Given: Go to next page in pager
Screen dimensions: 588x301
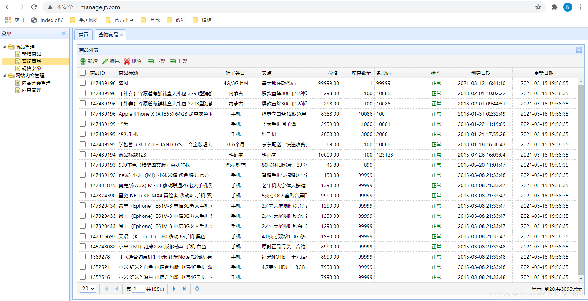Looking at the screenshot, I should tap(174, 289).
